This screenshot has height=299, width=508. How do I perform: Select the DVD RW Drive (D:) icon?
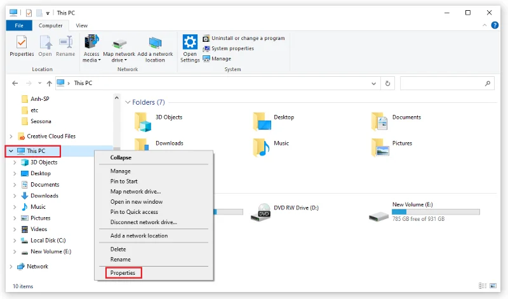[260, 213]
